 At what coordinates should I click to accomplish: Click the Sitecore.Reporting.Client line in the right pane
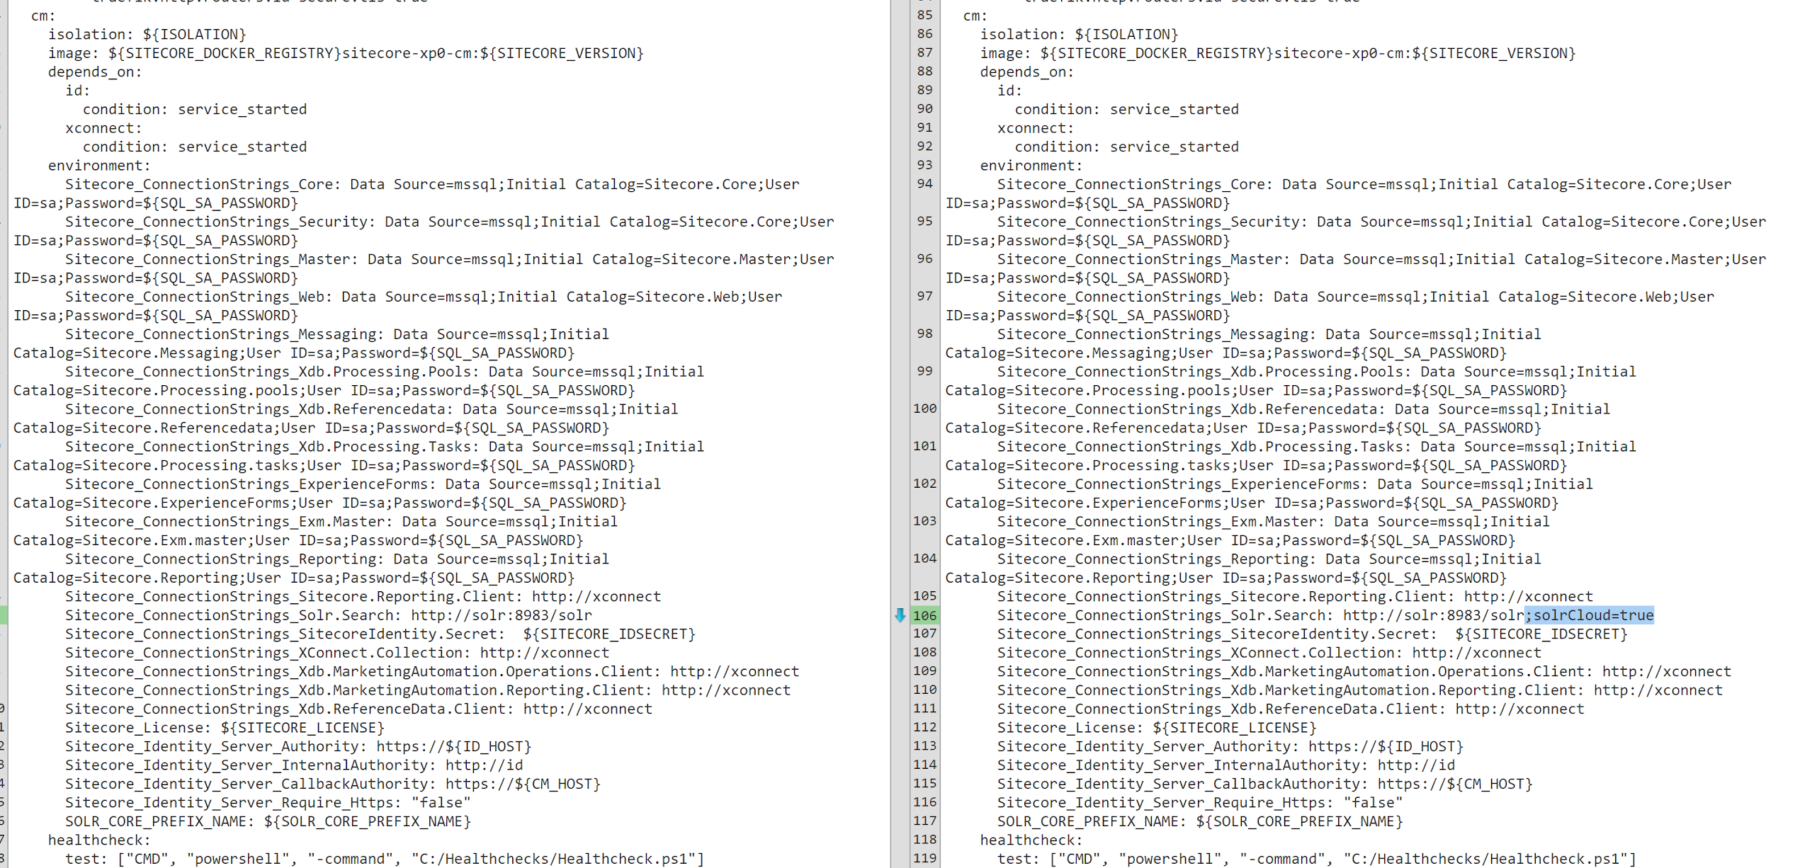point(1295,597)
